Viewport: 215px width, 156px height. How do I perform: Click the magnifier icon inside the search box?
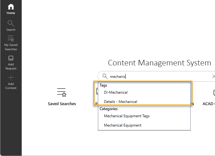pyautogui.click(x=105, y=76)
